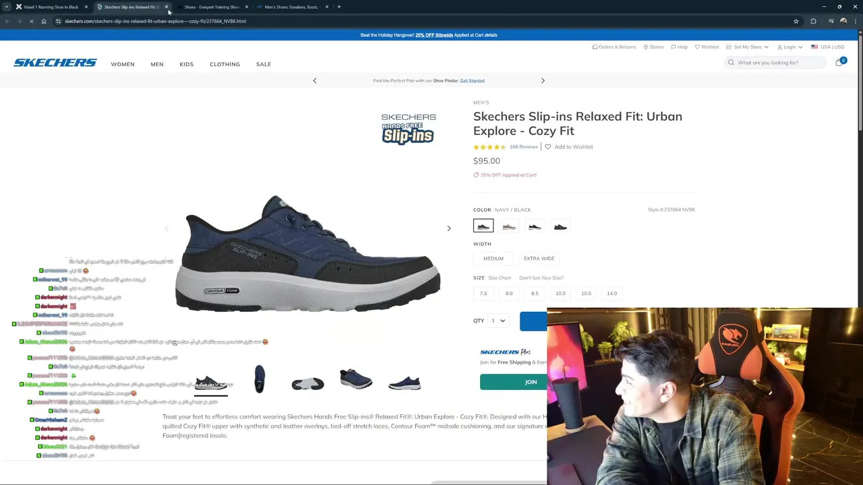
Task: Choose EXTRA WIDE width
Action: click(539, 259)
